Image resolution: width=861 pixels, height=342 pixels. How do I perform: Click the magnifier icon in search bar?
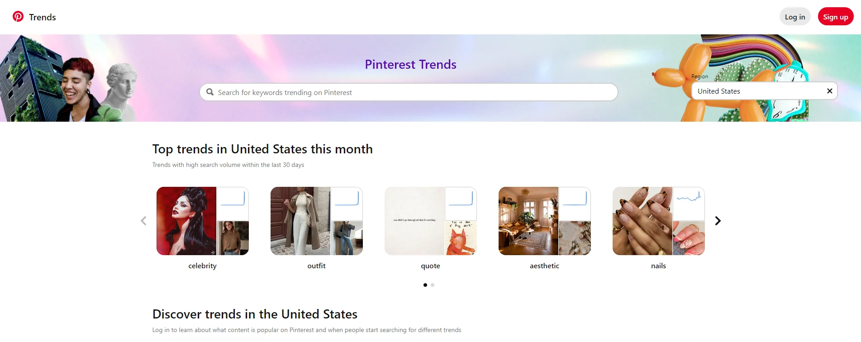pos(210,92)
